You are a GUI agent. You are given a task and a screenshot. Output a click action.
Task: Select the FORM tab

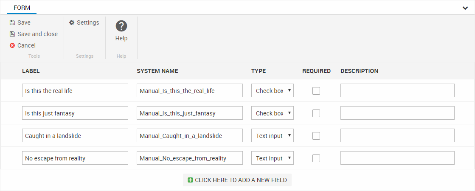click(x=22, y=8)
